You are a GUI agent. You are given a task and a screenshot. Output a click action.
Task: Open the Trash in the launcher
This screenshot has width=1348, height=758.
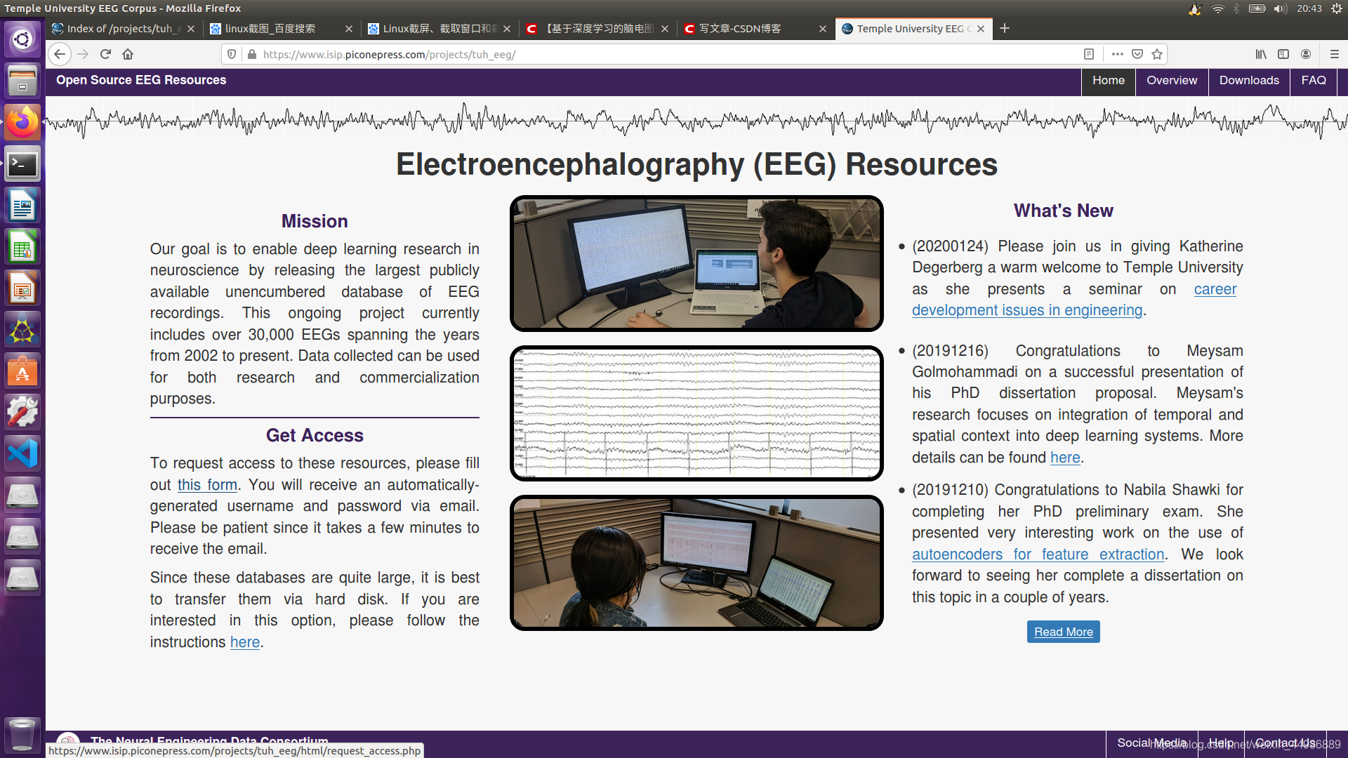coord(22,735)
